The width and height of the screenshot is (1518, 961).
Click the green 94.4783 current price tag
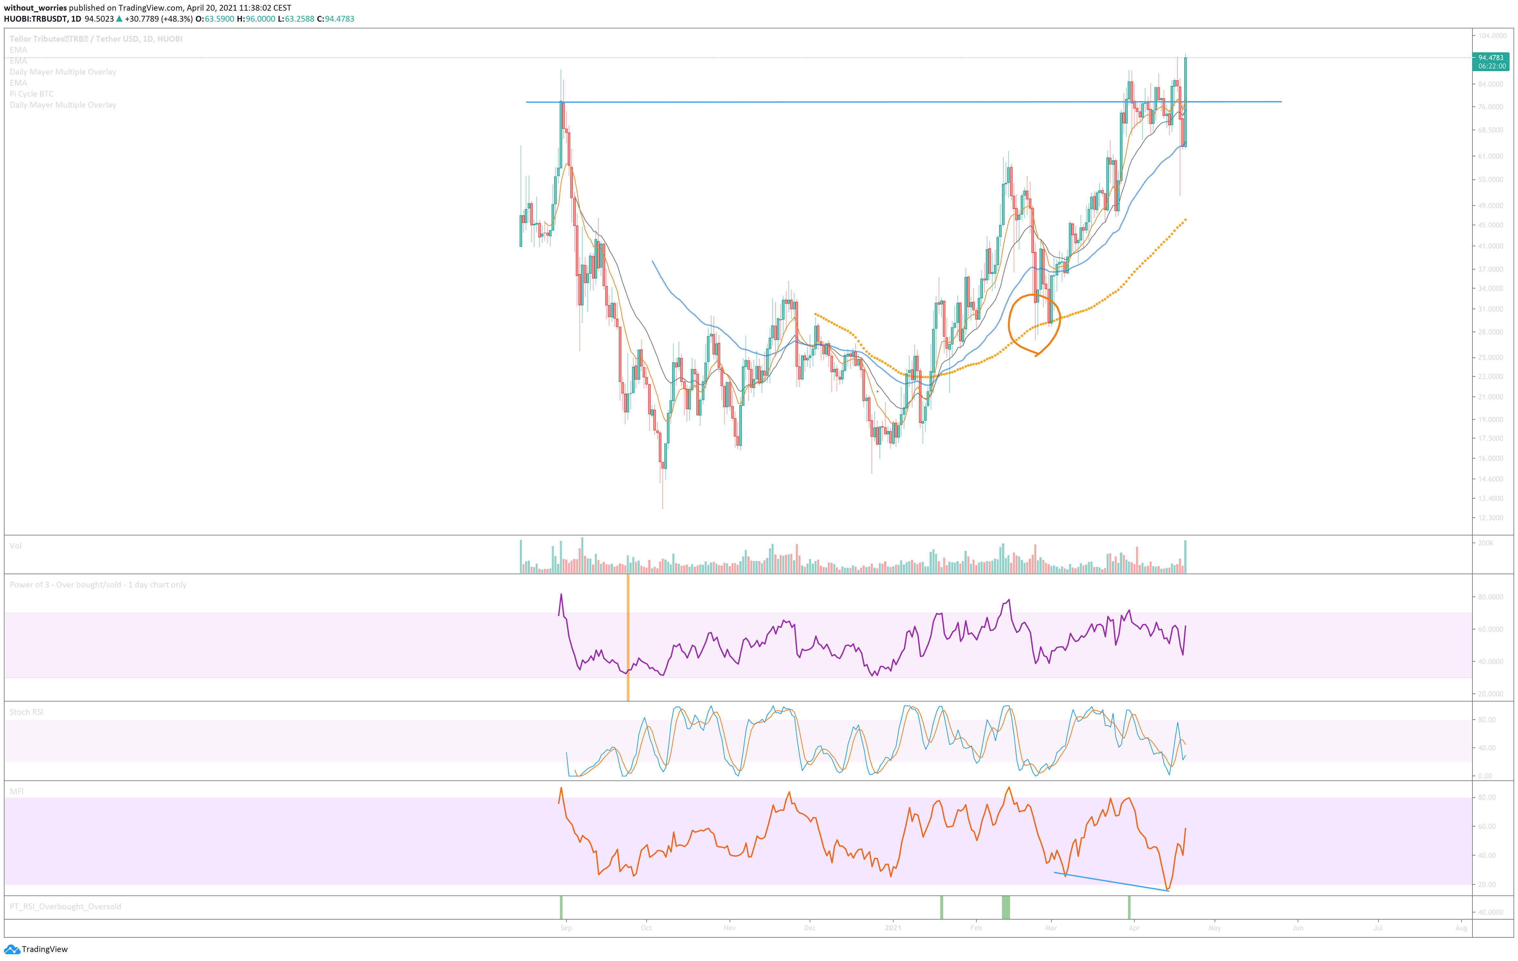click(x=1490, y=58)
